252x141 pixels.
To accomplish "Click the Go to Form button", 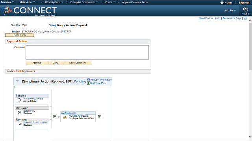I will [19, 35].
